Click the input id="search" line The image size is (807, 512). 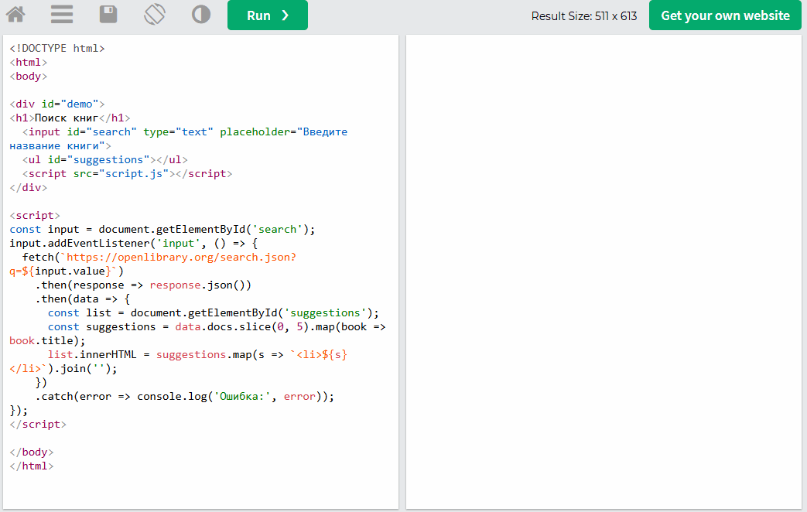[x=185, y=131]
